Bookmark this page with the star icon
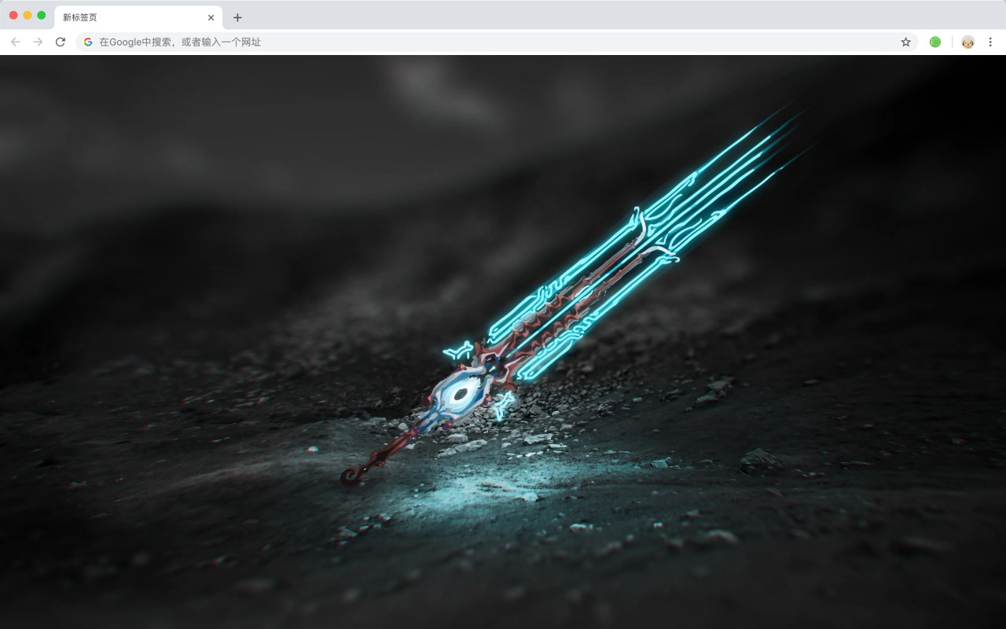Screen dimensions: 1006x629 [x=905, y=42]
